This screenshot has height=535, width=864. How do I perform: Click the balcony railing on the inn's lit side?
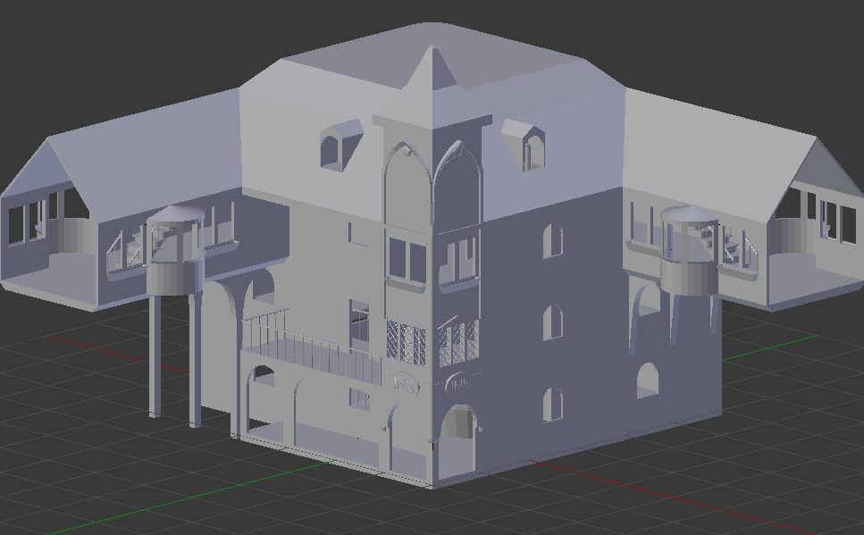tap(312, 347)
